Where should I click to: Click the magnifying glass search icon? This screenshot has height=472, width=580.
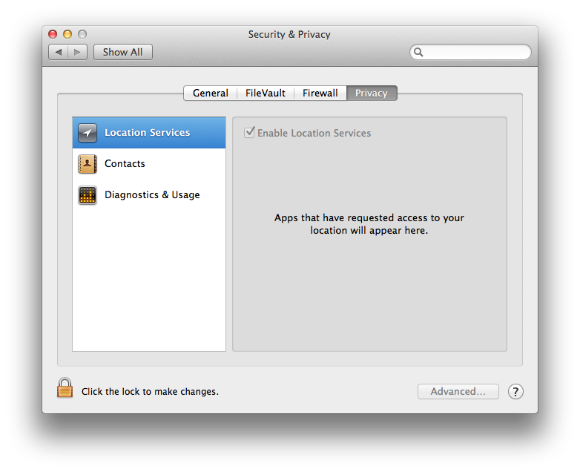pyautogui.click(x=418, y=52)
